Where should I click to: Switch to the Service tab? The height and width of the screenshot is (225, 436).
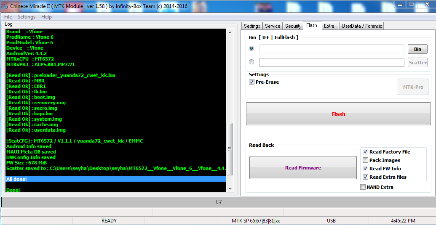point(273,26)
